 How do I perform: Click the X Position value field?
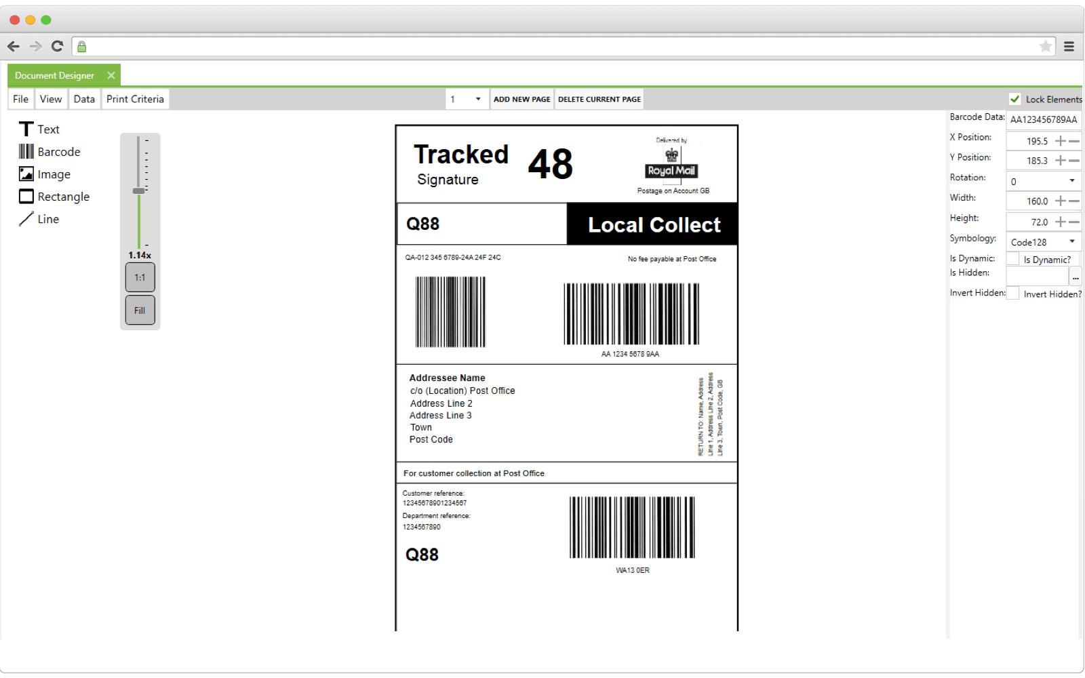click(x=1030, y=141)
